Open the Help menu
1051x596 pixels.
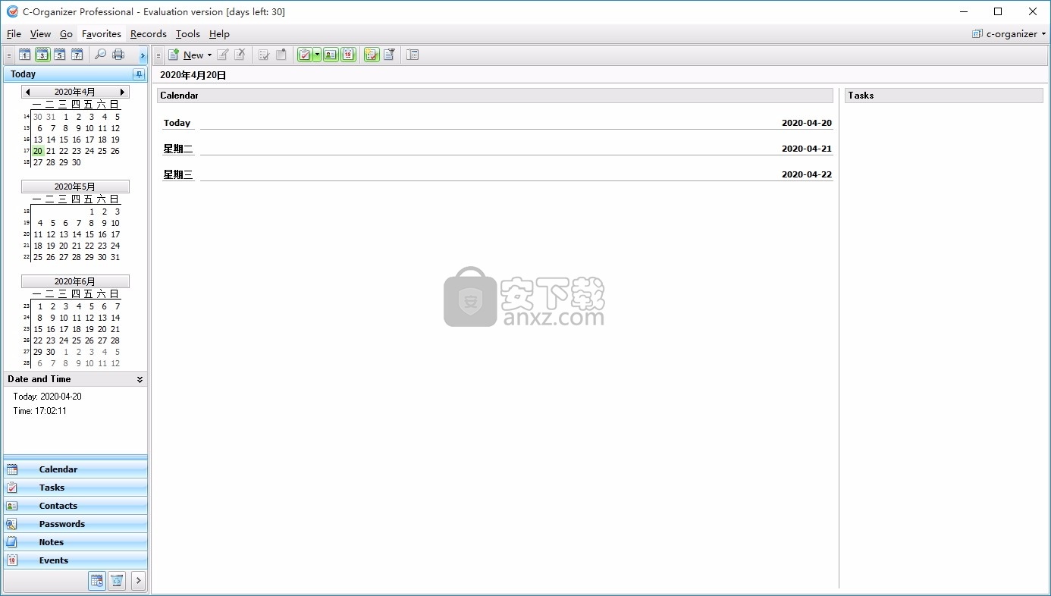click(x=219, y=34)
